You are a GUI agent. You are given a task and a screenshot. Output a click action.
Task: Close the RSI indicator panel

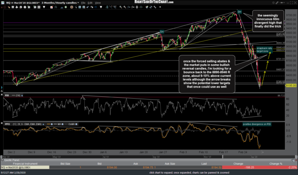pos(2,94)
